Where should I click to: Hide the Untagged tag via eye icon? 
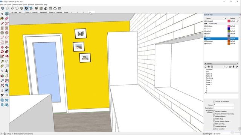click(x=205, y=21)
